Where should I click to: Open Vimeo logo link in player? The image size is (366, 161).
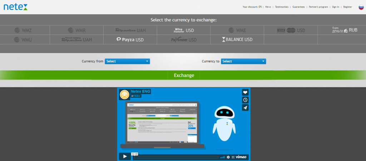pos(241,157)
